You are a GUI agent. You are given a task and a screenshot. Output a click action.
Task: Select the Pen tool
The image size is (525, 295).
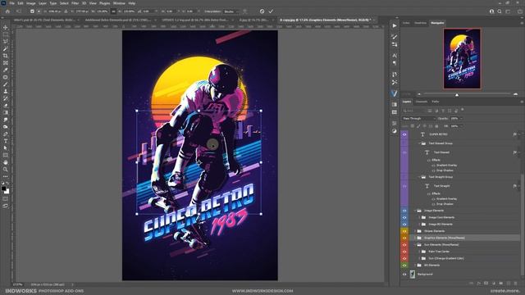pos(6,134)
